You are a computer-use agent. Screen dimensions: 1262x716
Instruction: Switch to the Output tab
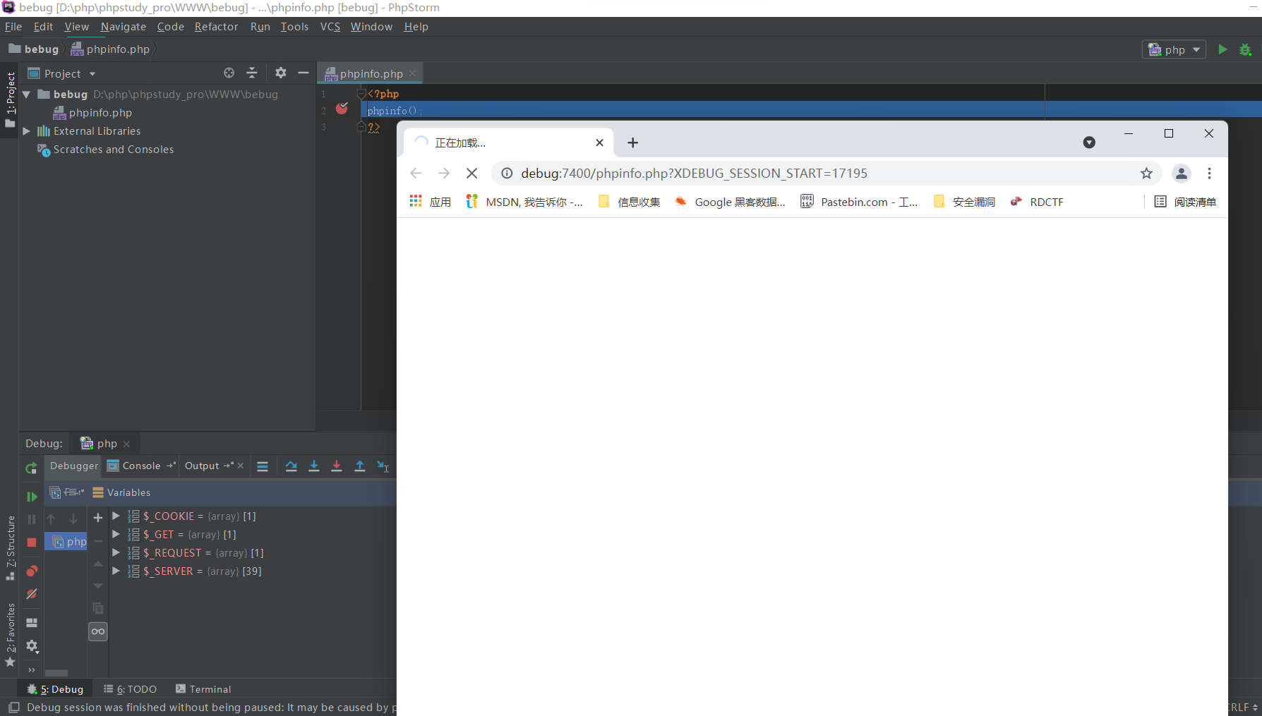coord(202,466)
